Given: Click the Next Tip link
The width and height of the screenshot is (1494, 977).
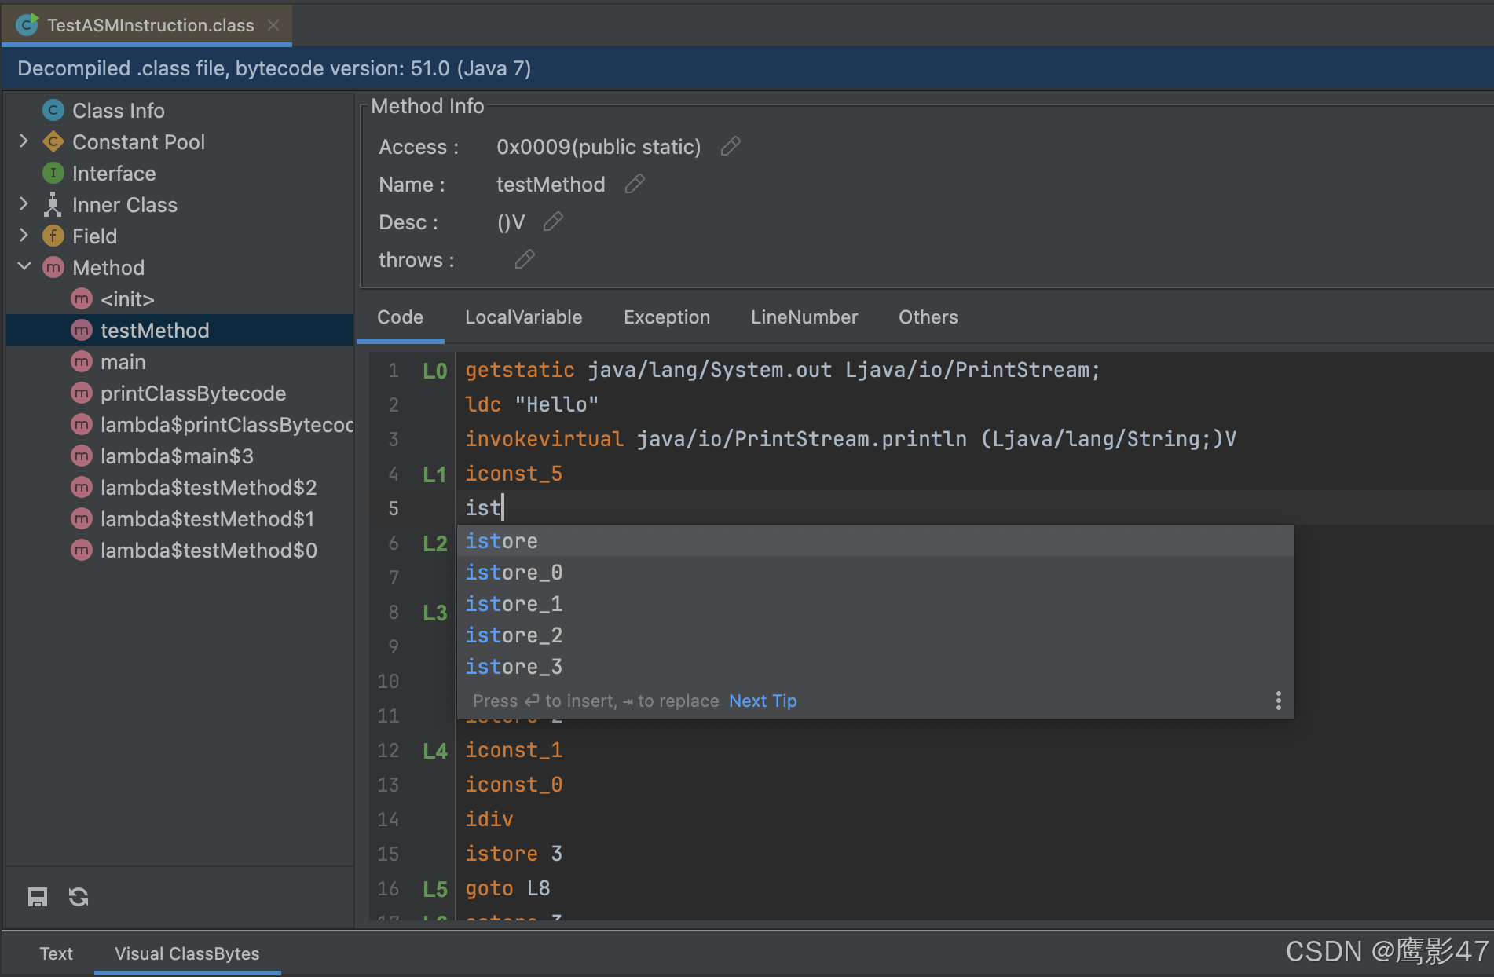Looking at the screenshot, I should click(762, 700).
